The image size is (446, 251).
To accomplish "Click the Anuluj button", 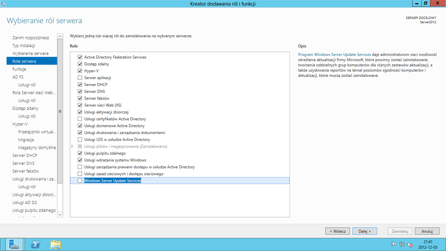I will pyautogui.click(x=427, y=231).
